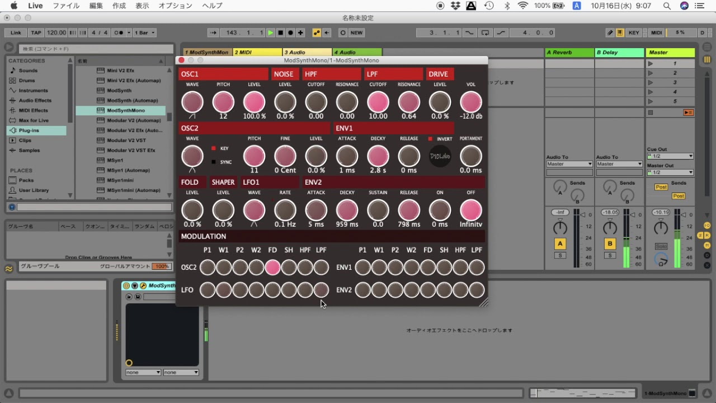The height and width of the screenshot is (403, 716).
Task: Launch Master scene 1
Action: pos(651,64)
